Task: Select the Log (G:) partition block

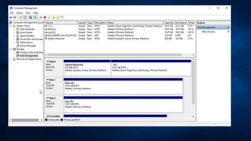Action: (x=123, y=104)
